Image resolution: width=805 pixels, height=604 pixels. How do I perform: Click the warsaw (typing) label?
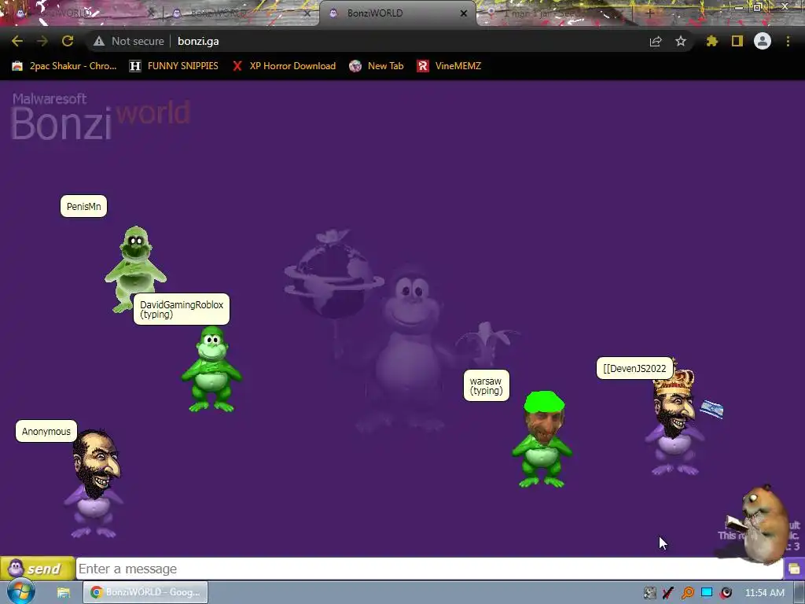[x=486, y=385]
